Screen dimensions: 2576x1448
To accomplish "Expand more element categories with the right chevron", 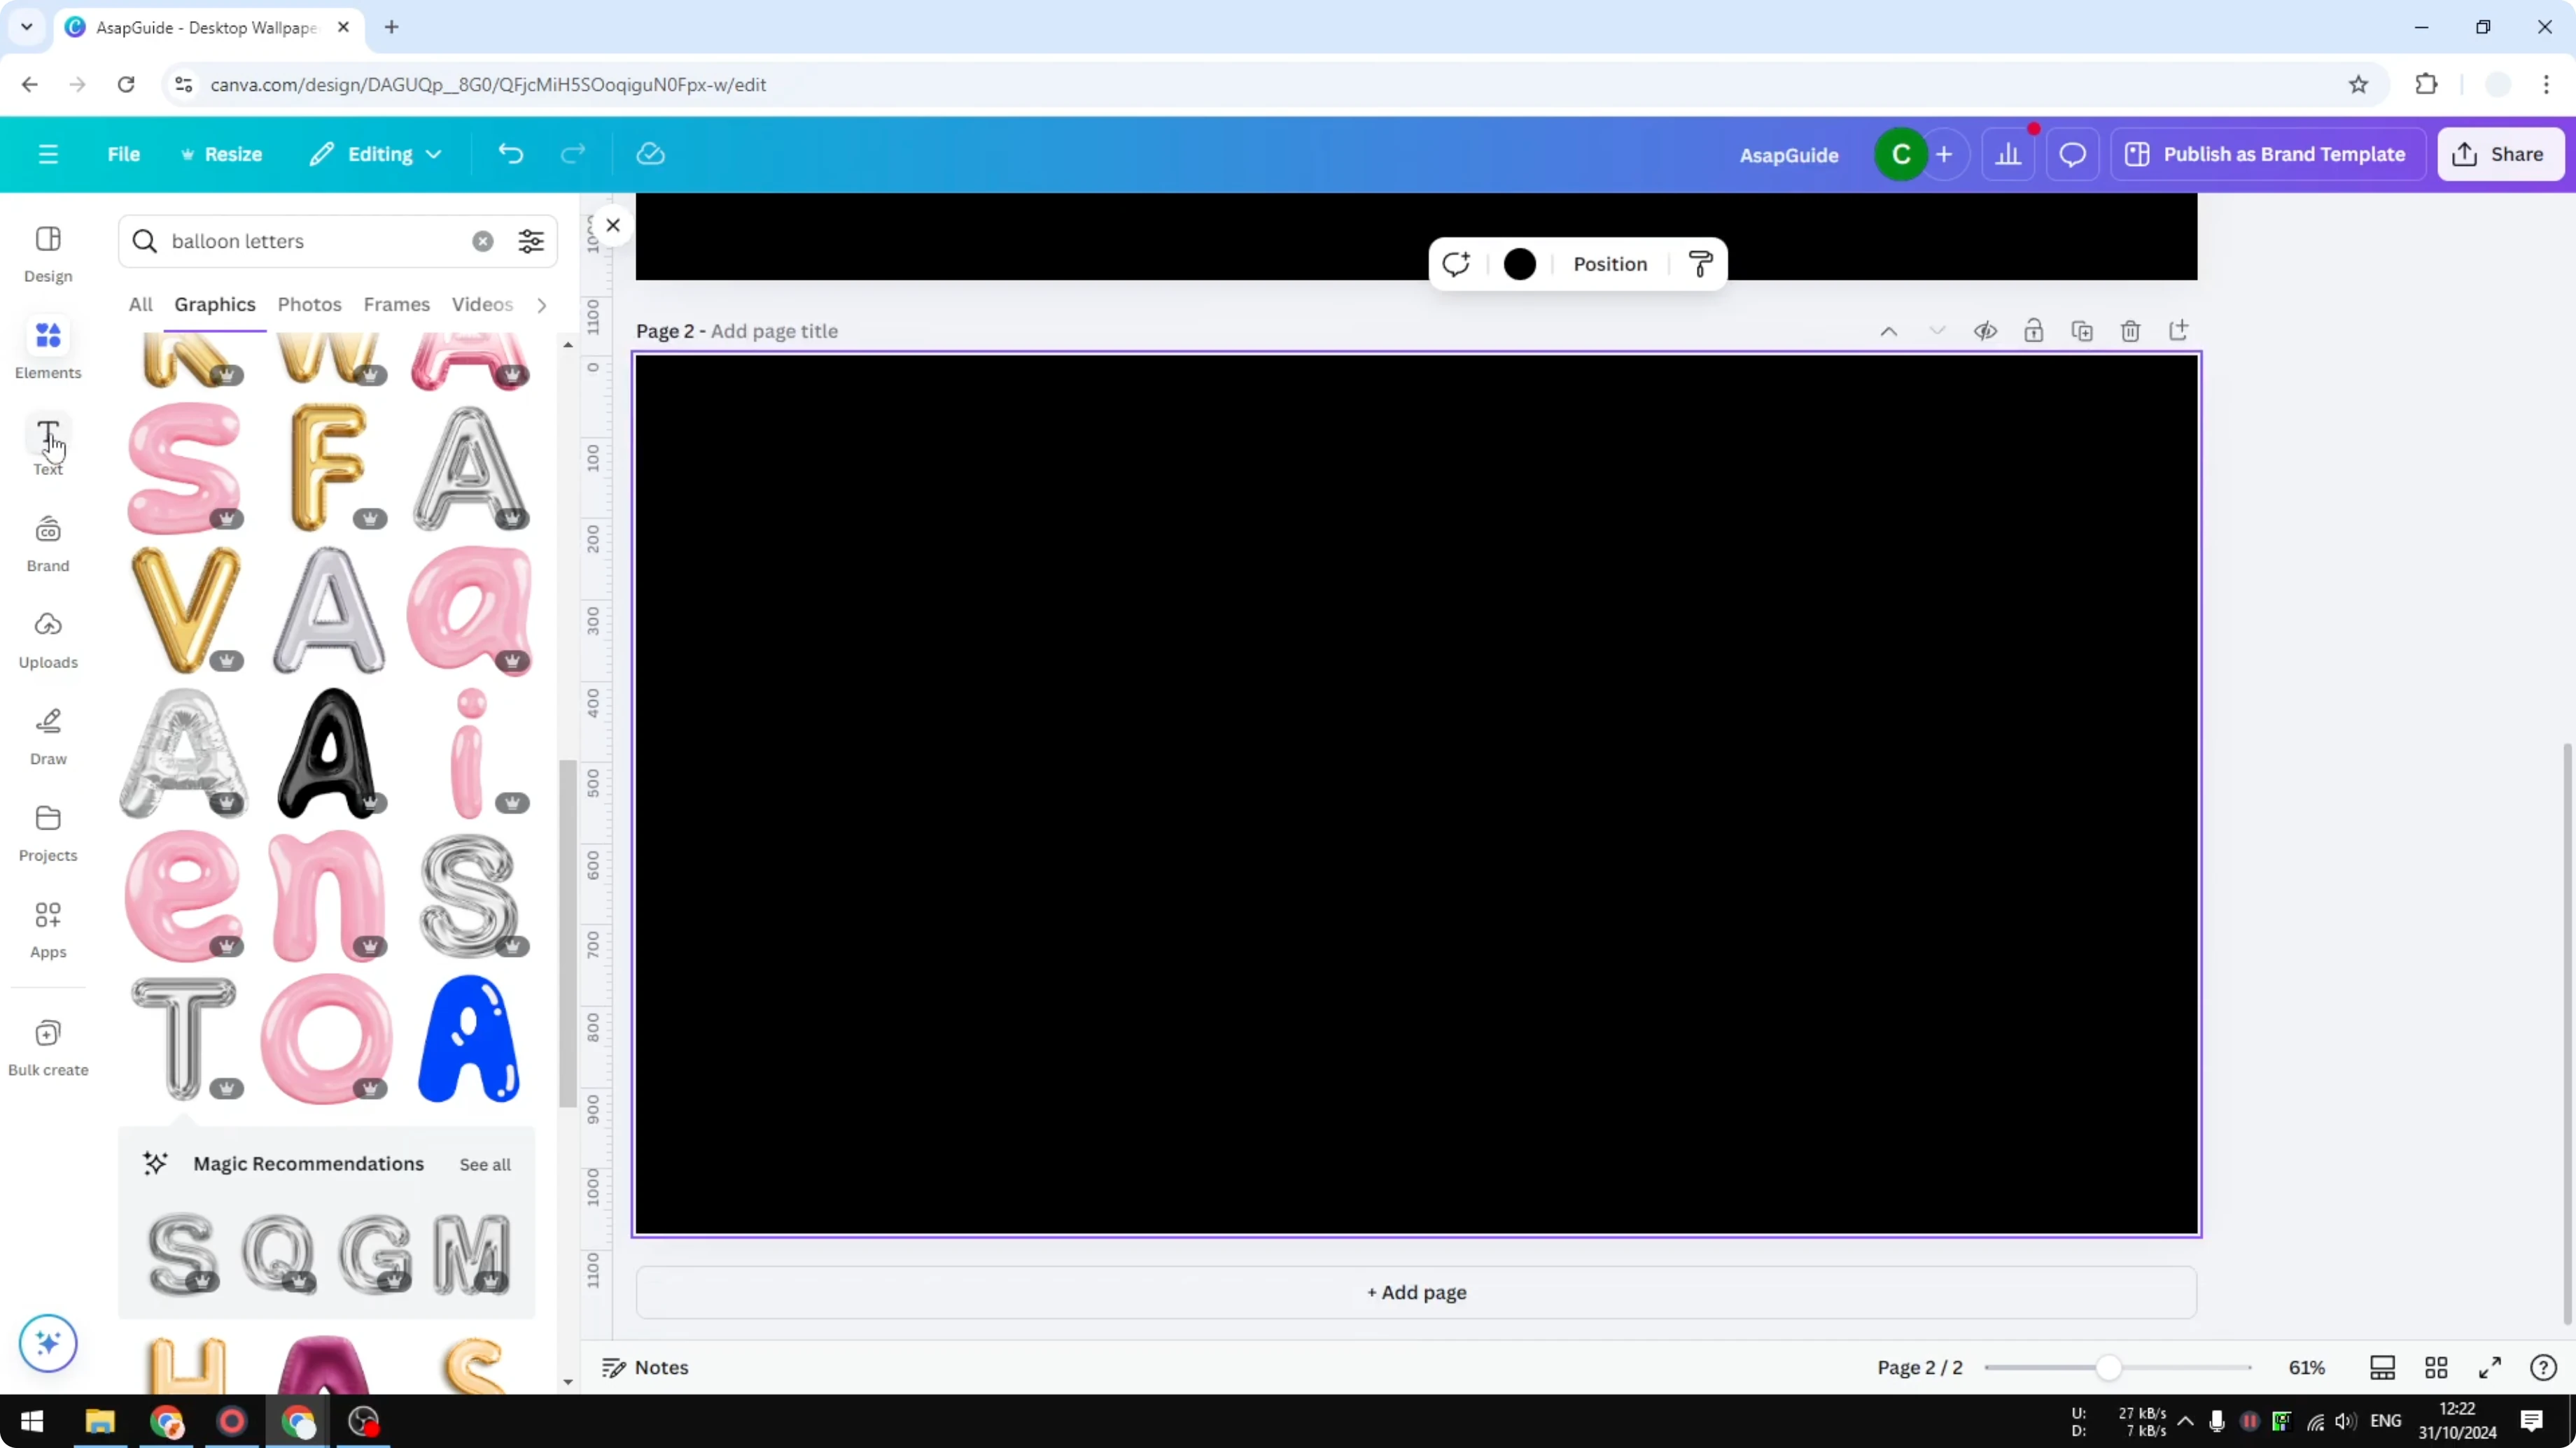I will tap(541, 305).
